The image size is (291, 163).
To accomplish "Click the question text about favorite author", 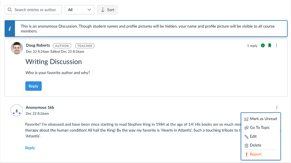I will (x=58, y=73).
